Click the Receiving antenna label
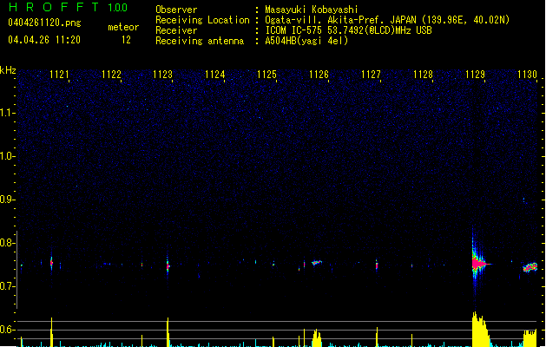Screen dimensions: 546x347 [200, 41]
